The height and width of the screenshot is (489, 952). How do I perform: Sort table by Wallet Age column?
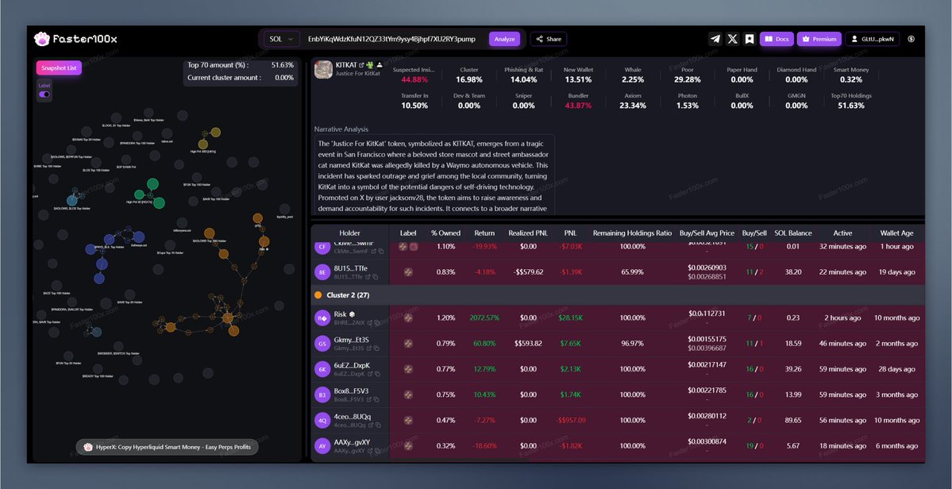[x=896, y=233]
